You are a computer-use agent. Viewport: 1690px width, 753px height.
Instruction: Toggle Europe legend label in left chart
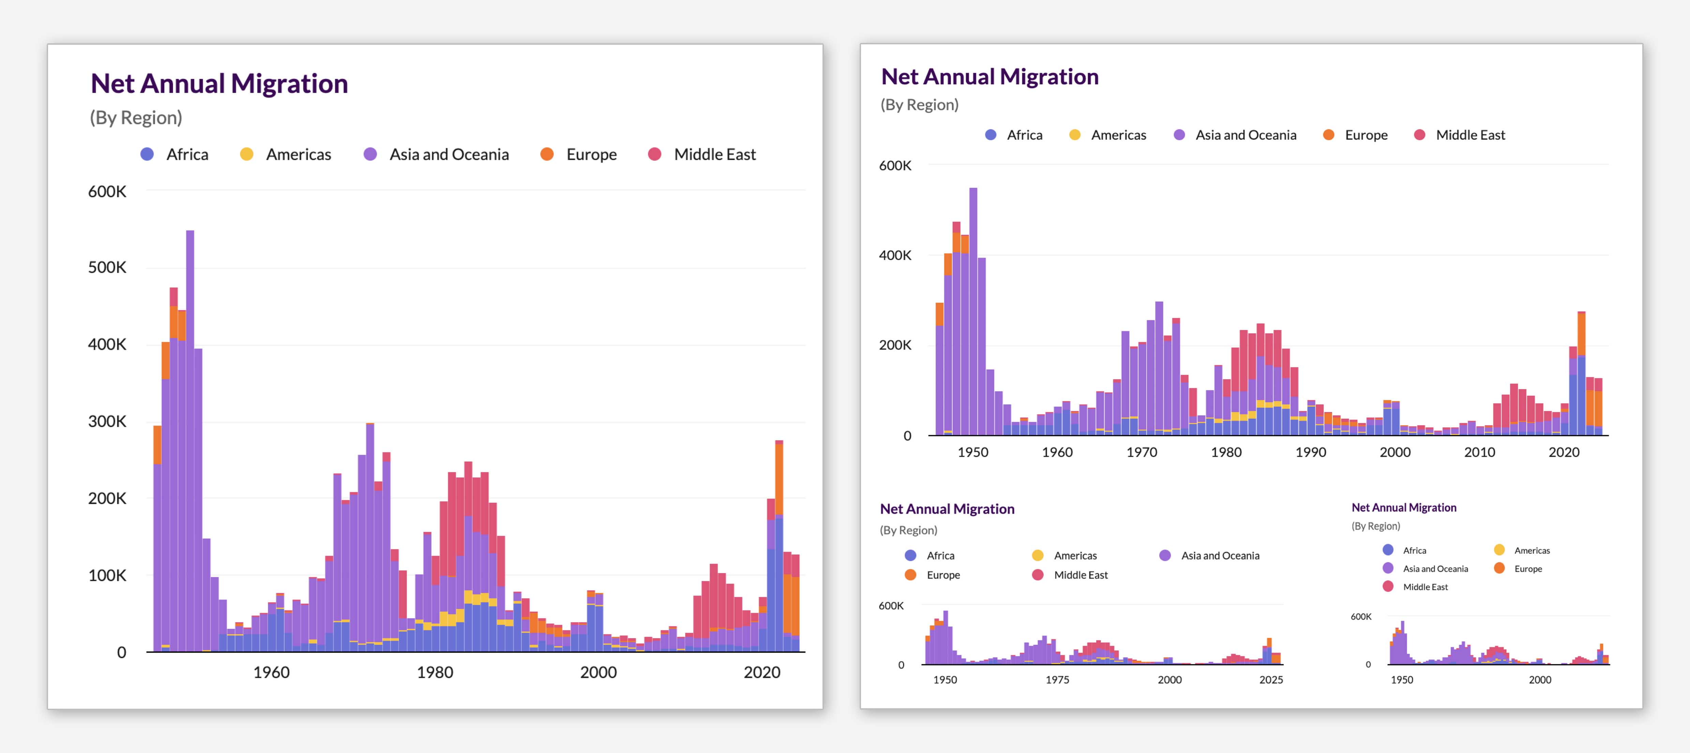coord(591,154)
